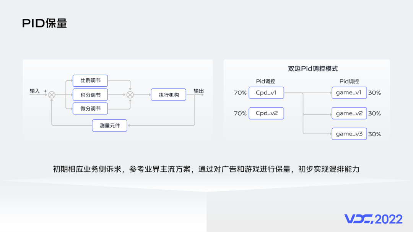Click the 测量元件 feedback block
The width and height of the screenshot is (413, 232).
109,126
